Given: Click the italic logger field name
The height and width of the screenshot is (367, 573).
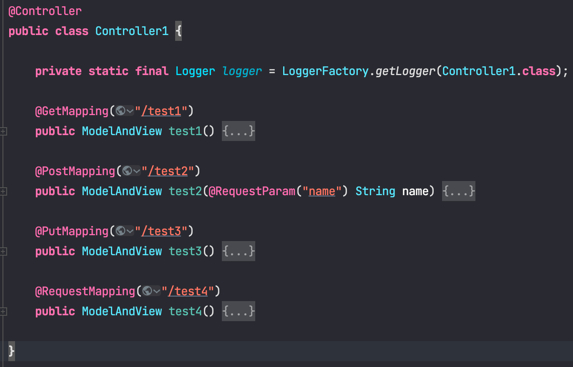Looking at the screenshot, I should click(x=242, y=71).
